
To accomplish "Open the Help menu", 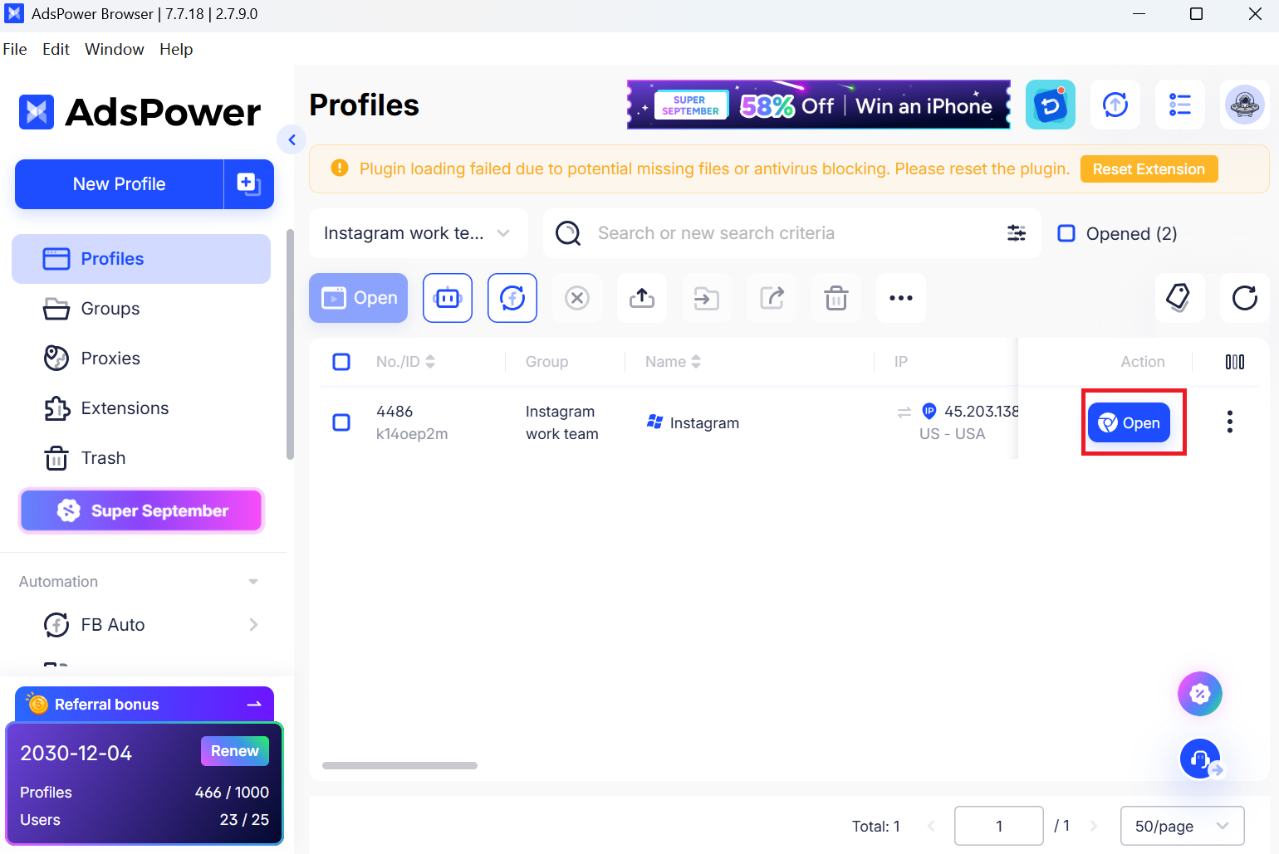I will click(x=176, y=49).
